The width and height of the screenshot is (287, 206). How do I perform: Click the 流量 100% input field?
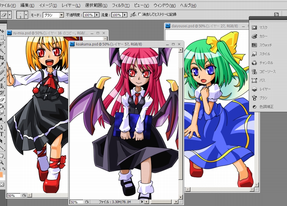(x=117, y=15)
